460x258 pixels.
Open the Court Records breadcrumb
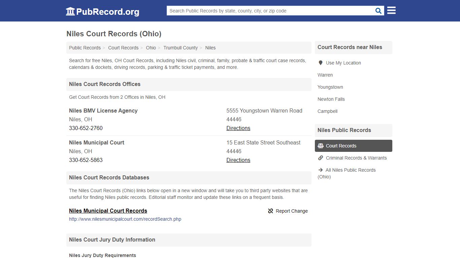pyautogui.click(x=123, y=48)
